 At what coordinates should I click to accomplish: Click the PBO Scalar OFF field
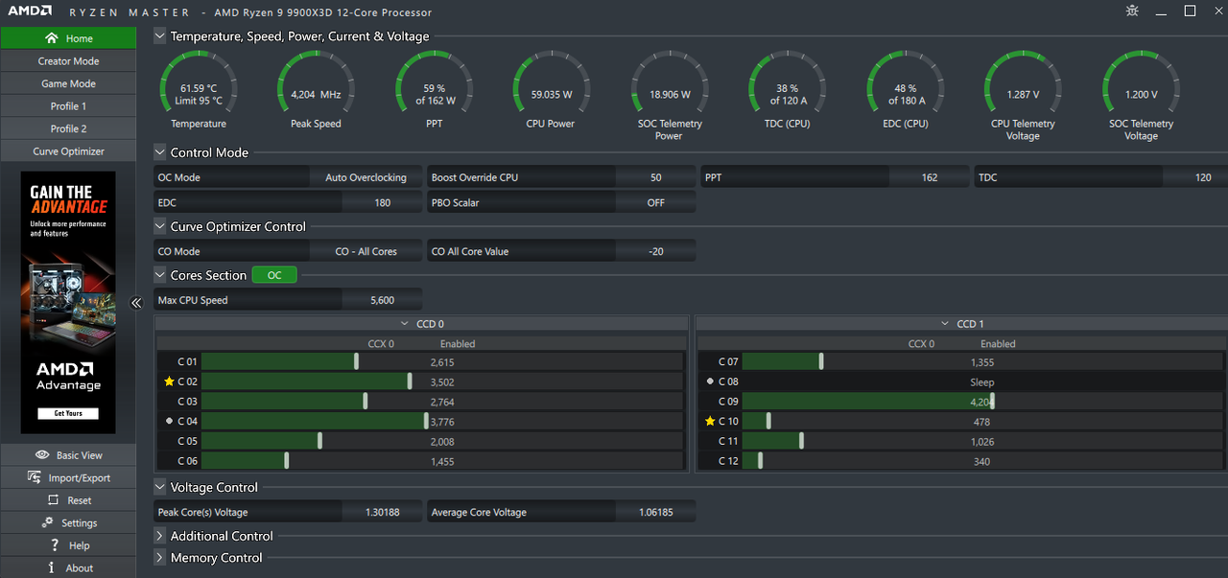click(x=655, y=202)
